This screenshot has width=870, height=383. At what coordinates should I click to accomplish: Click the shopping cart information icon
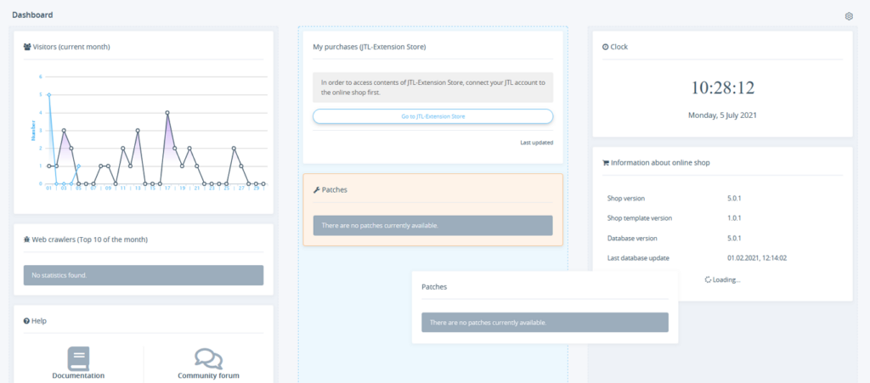pyautogui.click(x=605, y=163)
